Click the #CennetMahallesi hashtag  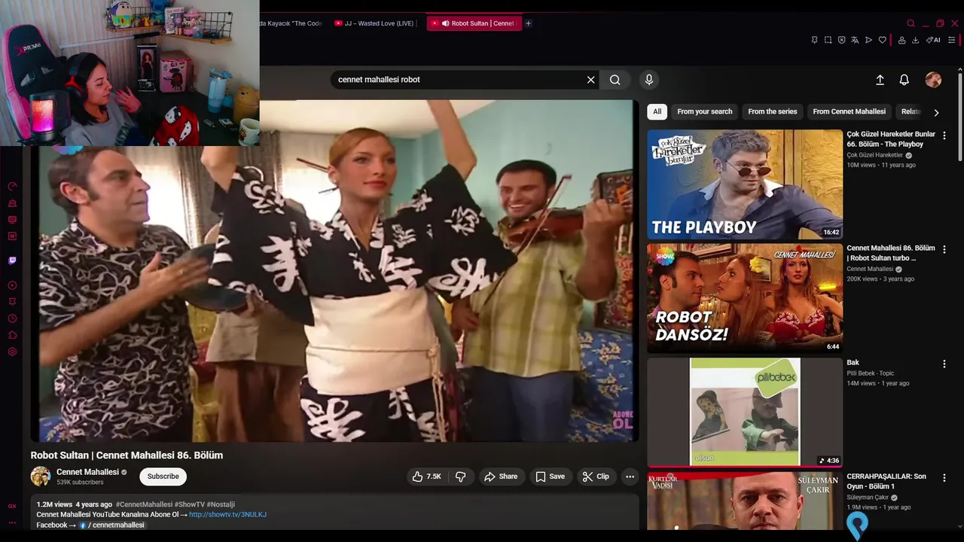pyautogui.click(x=144, y=504)
